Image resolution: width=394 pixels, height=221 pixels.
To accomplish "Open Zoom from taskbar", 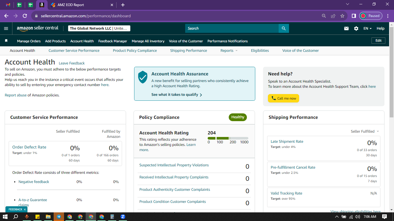I will (x=123, y=217).
